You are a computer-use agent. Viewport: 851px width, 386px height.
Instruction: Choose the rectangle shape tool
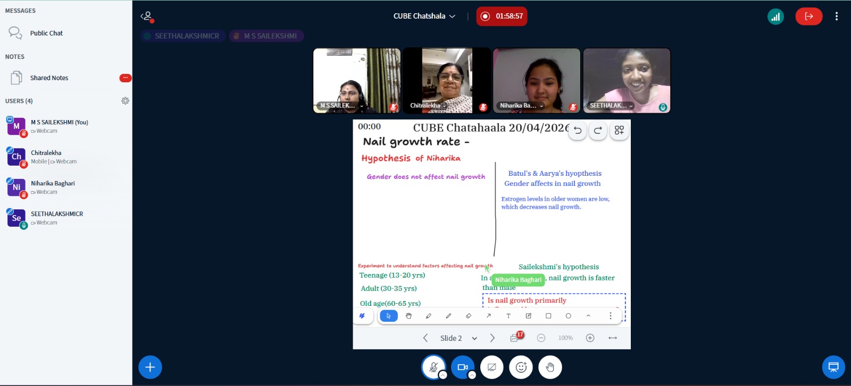tap(548, 316)
